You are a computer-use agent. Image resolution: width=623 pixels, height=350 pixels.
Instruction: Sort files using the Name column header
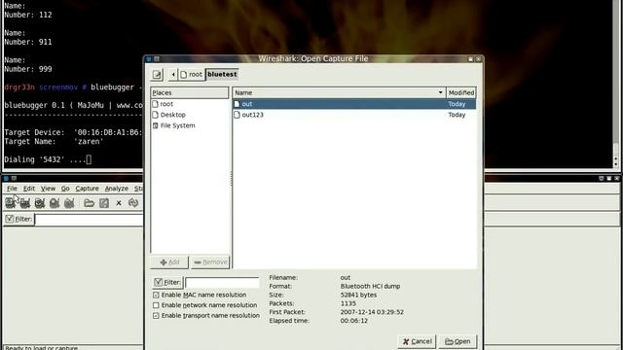pyautogui.click(x=339, y=92)
